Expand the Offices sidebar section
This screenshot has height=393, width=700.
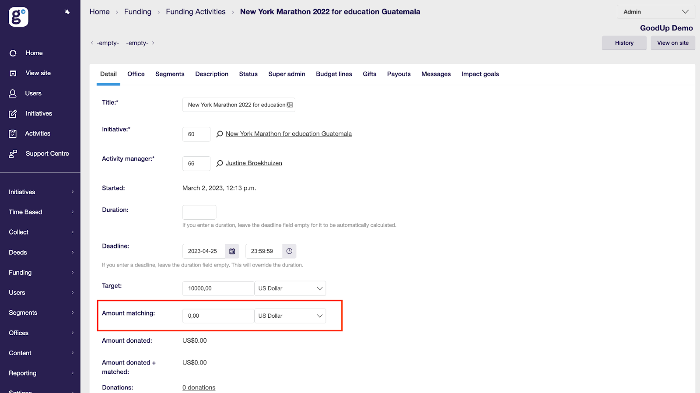pos(41,333)
